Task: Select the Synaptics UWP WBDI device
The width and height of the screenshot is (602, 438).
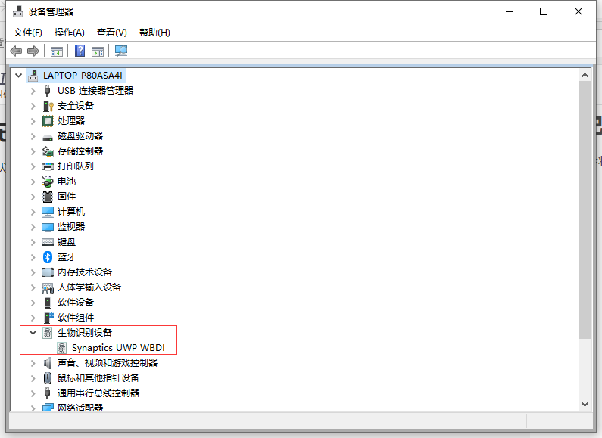Action: coord(118,348)
